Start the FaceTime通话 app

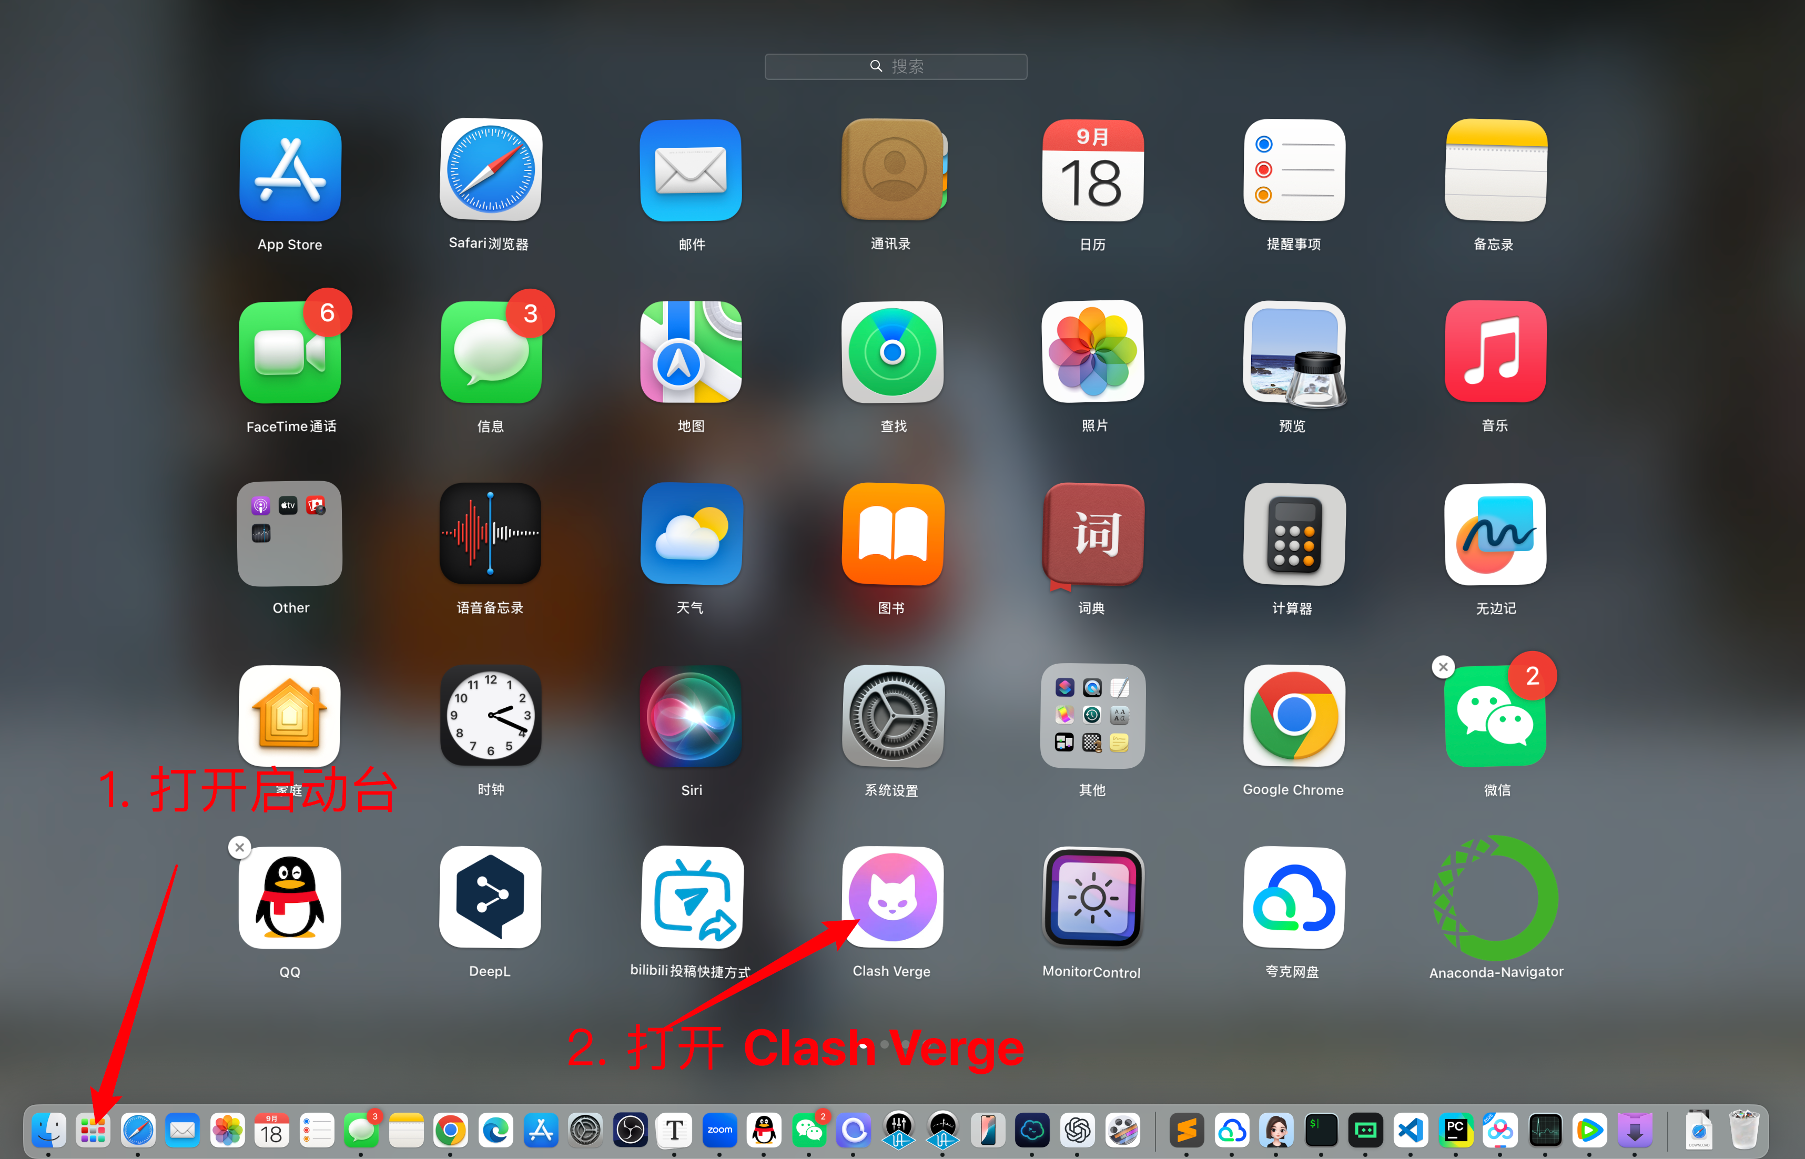click(290, 352)
